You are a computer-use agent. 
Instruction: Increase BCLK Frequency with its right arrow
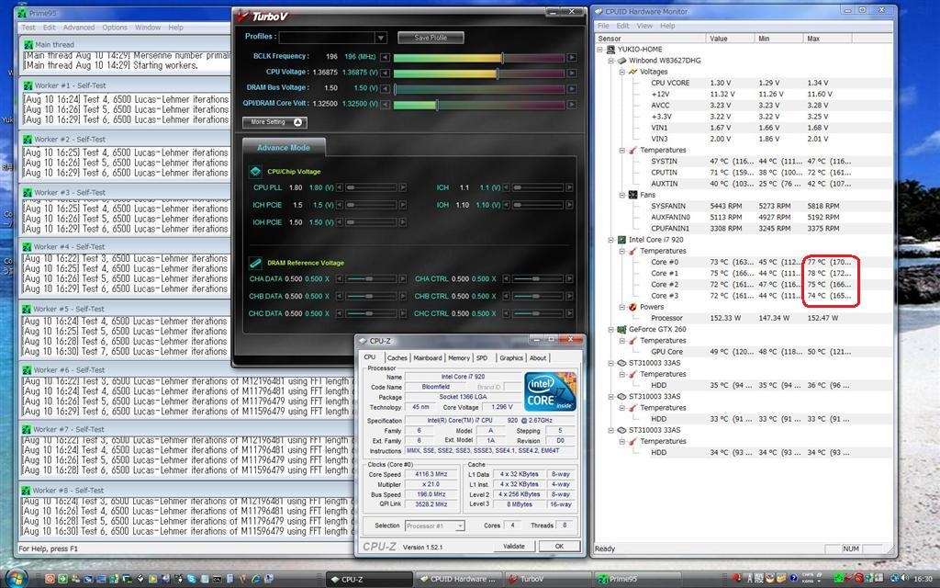point(573,58)
